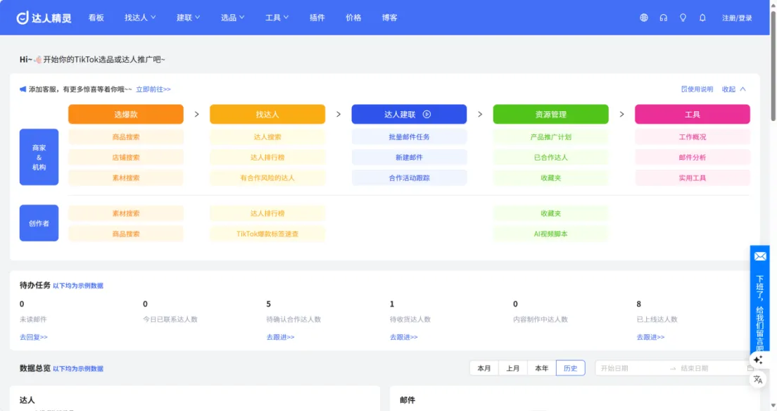Switch data overview to 本月

[484, 367]
